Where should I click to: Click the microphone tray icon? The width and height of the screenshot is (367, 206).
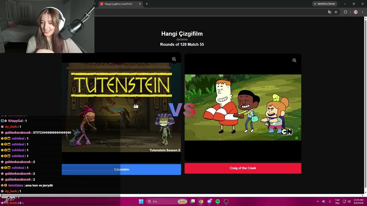pos(330,201)
